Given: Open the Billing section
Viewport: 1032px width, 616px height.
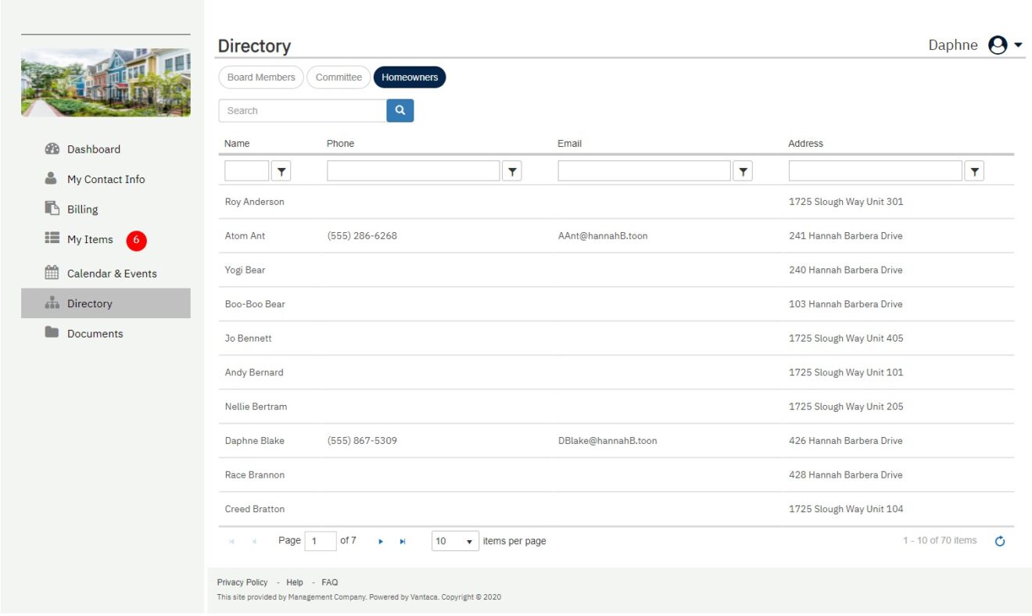Looking at the screenshot, I should (x=81, y=209).
